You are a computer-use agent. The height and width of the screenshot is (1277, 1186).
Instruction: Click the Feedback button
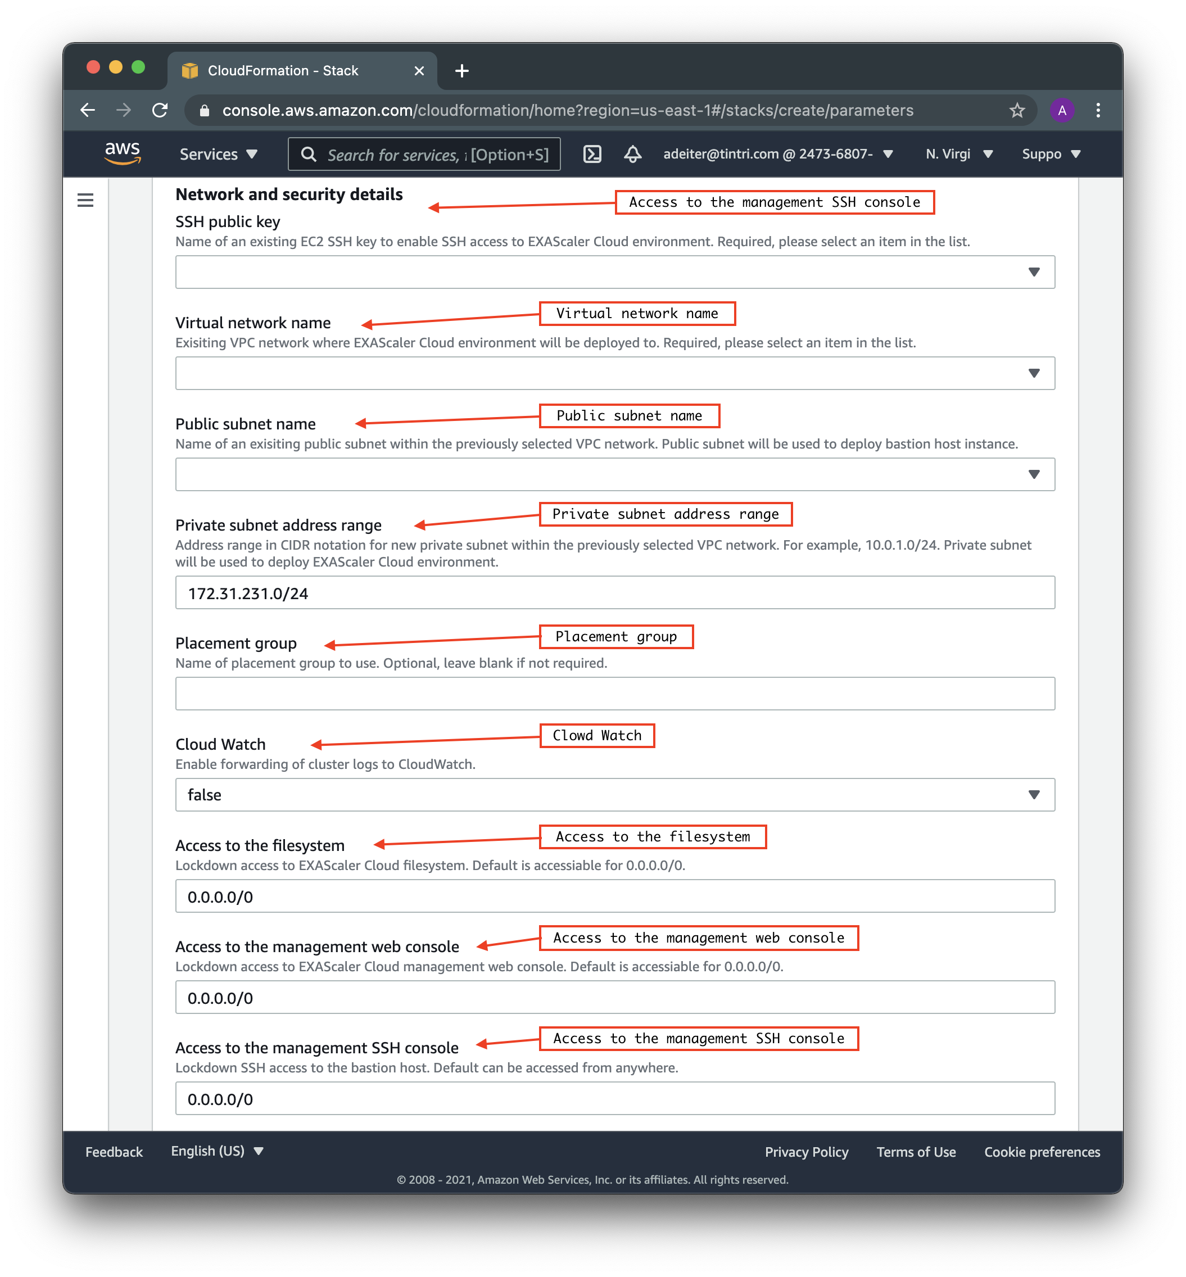click(x=114, y=1152)
